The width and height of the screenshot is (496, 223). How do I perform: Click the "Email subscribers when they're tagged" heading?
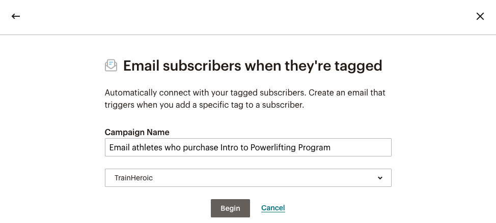tap(253, 66)
